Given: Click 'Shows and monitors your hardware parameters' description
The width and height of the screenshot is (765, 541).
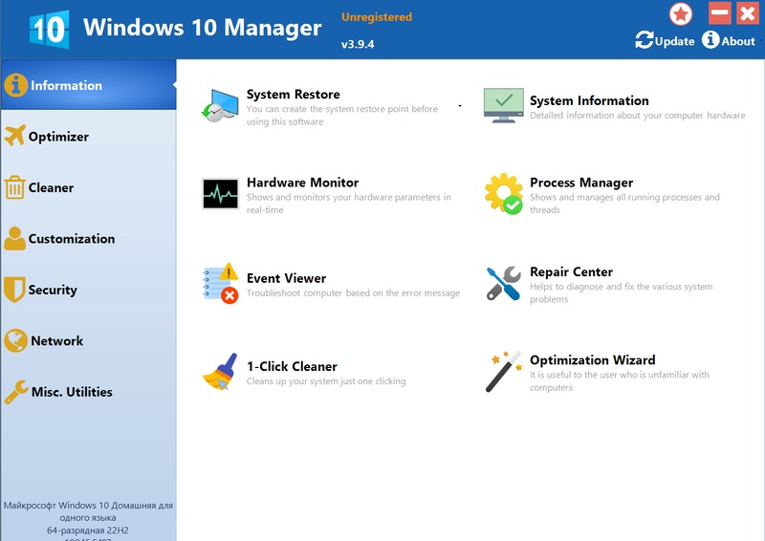Looking at the screenshot, I should [348, 204].
